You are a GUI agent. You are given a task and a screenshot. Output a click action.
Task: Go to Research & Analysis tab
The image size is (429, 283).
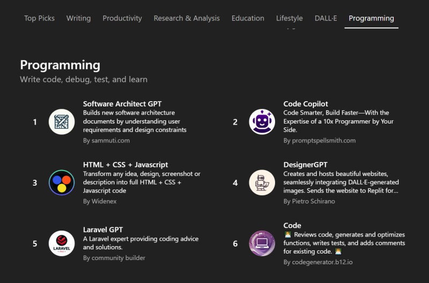[187, 18]
